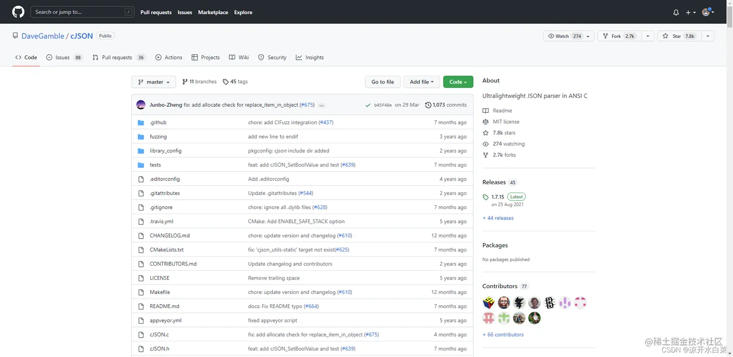733x357 pixels.
Task: Switch to the Wiki tab
Action: (239, 57)
